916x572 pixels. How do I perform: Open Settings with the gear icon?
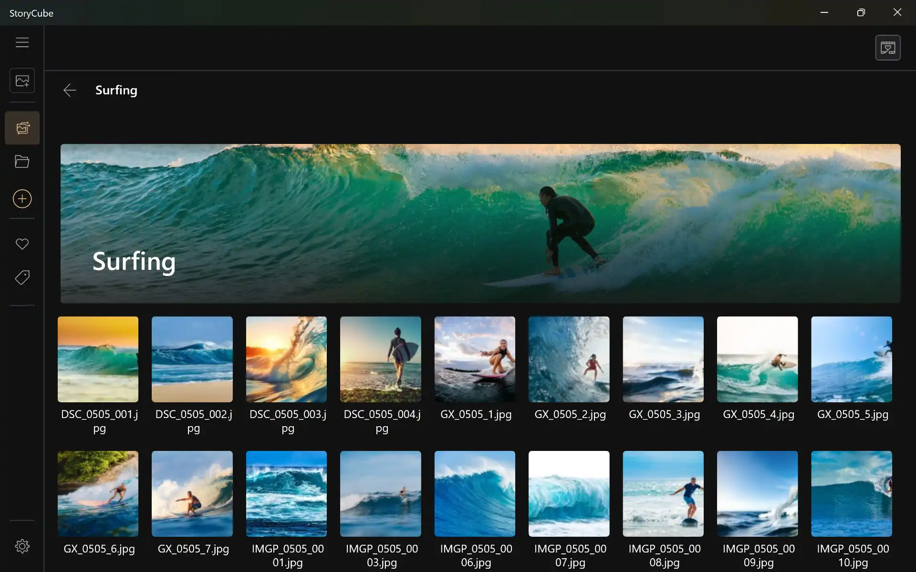22,546
